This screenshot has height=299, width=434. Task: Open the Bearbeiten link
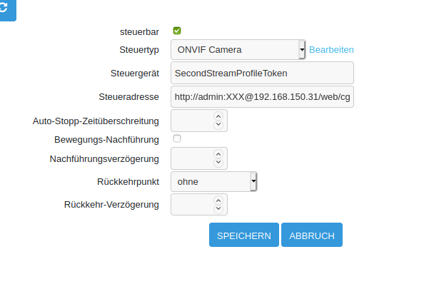pos(331,50)
